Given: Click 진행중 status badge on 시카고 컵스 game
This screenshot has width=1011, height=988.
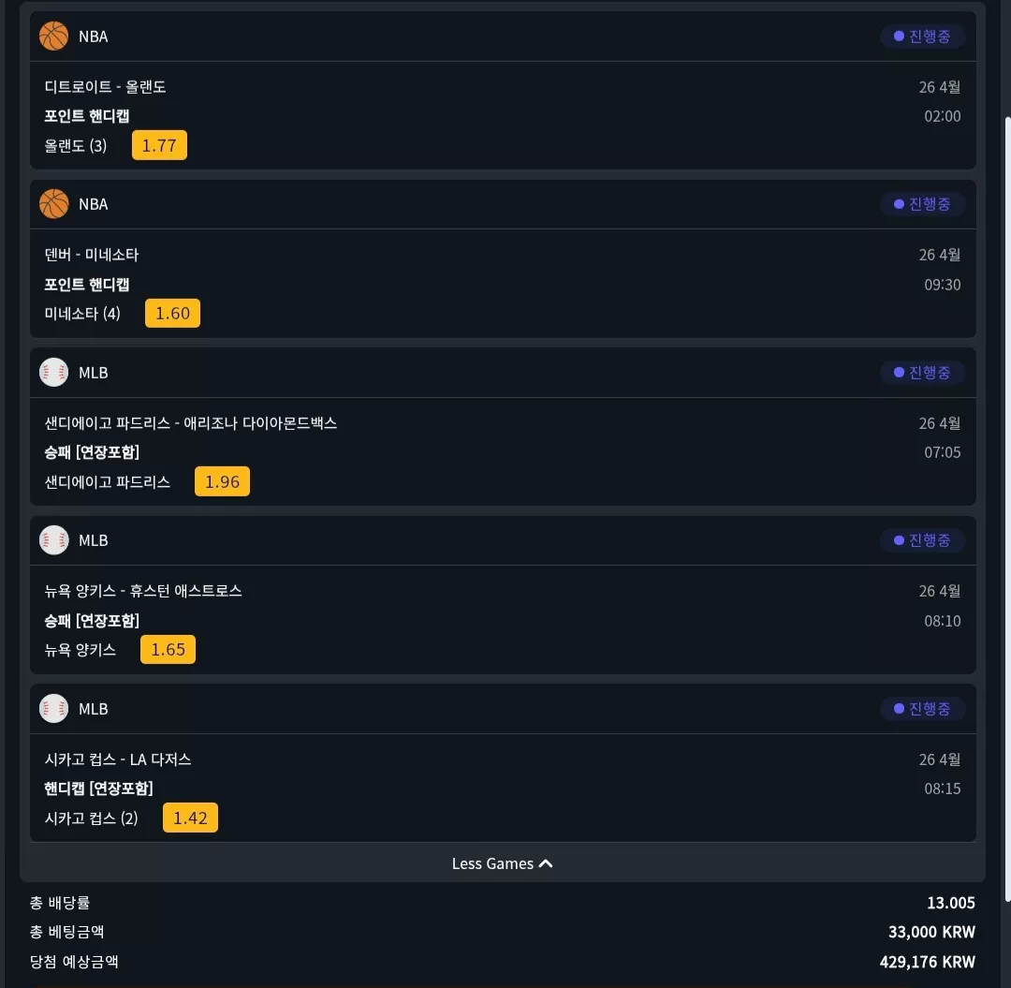Looking at the screenshot, I should pyautogui.click(x=923, y=708).
